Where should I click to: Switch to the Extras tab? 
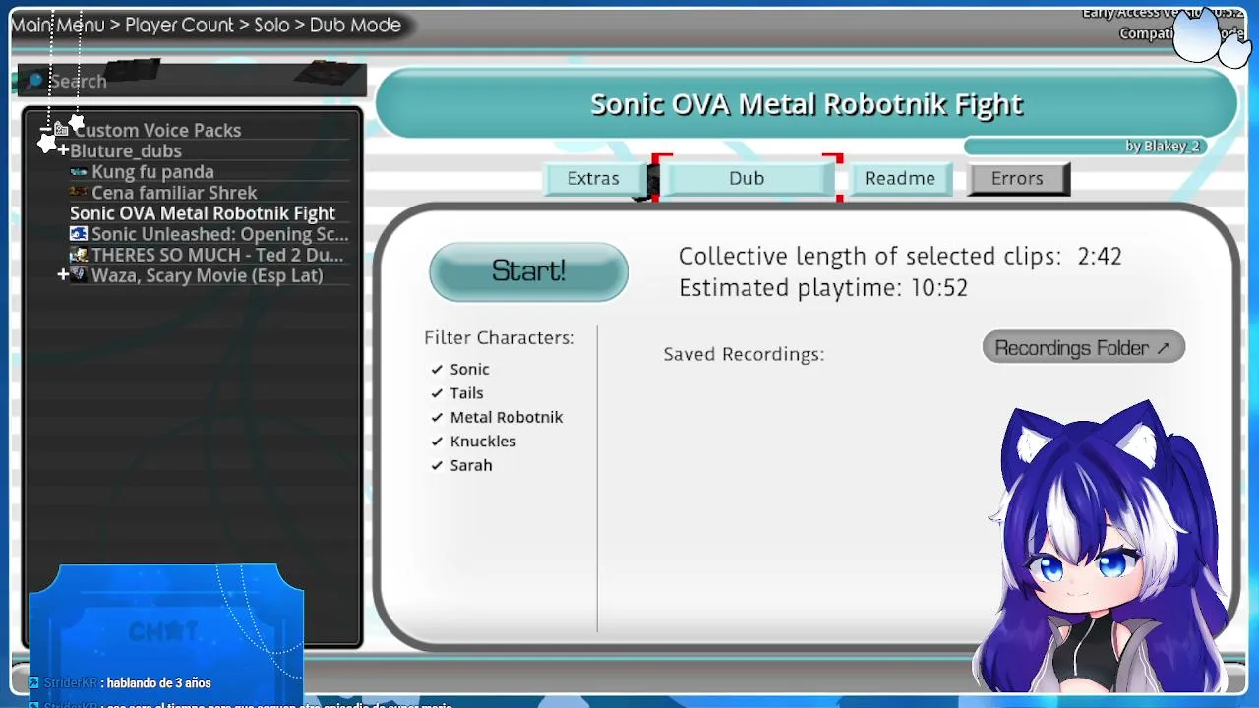click(x=593, y=178)
